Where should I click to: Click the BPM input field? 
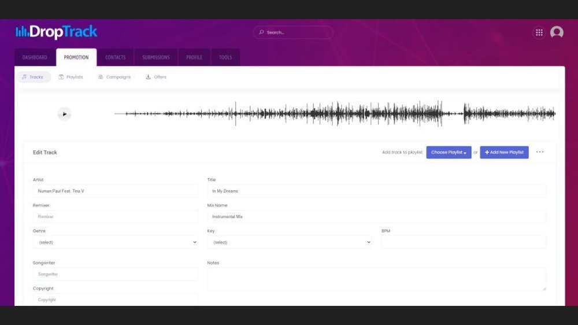pos(464,242)
